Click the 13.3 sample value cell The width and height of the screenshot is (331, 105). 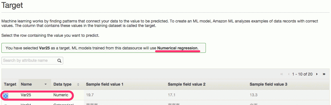coord(254,95)
